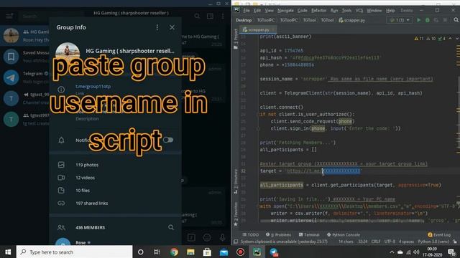The width and height of the screenshot is (460, 258).
Task: Select HG Gaming chat in chat list
Action: (24, 35)
